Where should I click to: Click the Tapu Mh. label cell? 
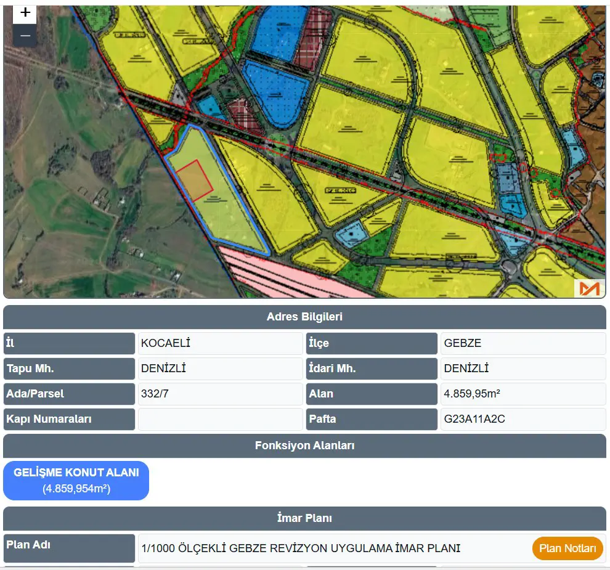(69, 368)
